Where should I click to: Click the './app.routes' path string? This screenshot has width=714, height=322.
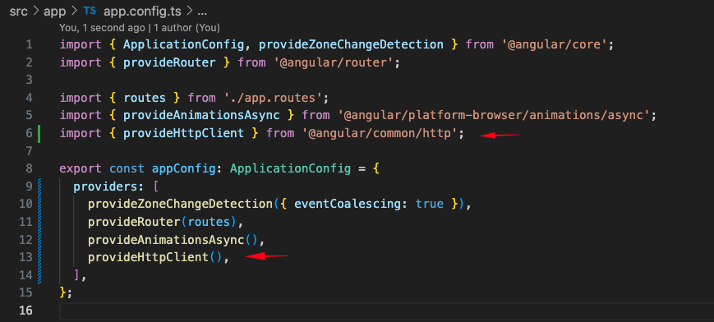[x=274, y=98]
